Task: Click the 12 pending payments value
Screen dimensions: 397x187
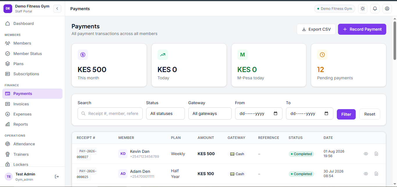Action: [x=321, y=69]
